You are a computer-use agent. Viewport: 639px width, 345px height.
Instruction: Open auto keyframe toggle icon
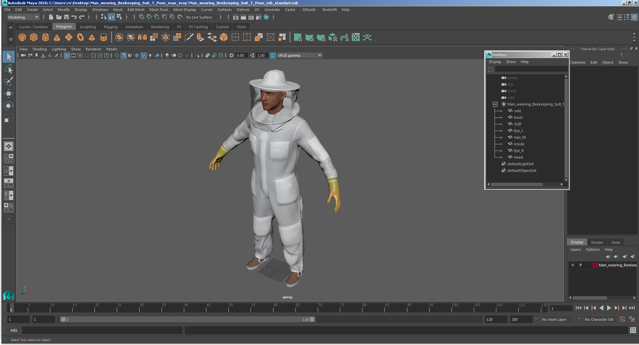coord(622,319)
